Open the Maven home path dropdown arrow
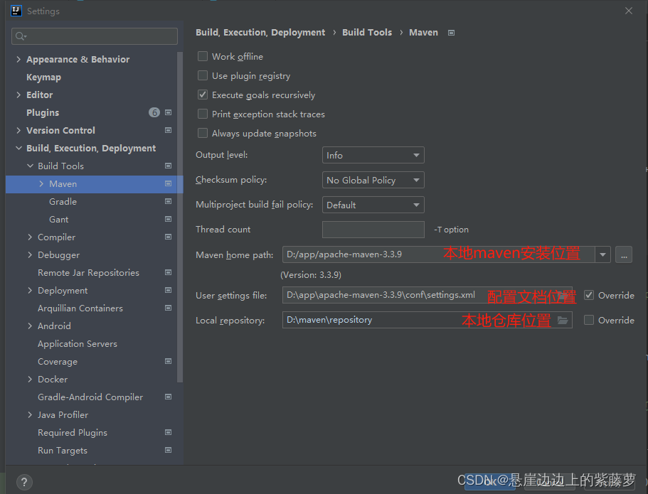Image resolution: width=648 pixels, height=494 pixels. [602, 254]
